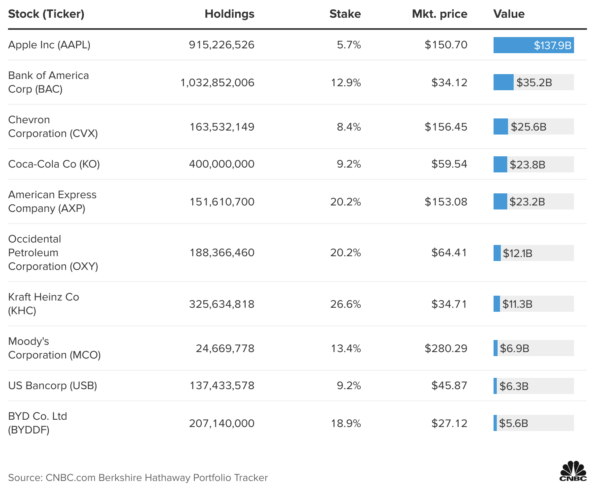Select the Kraft Heinz Co (KHC) row
Image resolution: width=595 pixels, height=485 pixels.
[43, 304]
